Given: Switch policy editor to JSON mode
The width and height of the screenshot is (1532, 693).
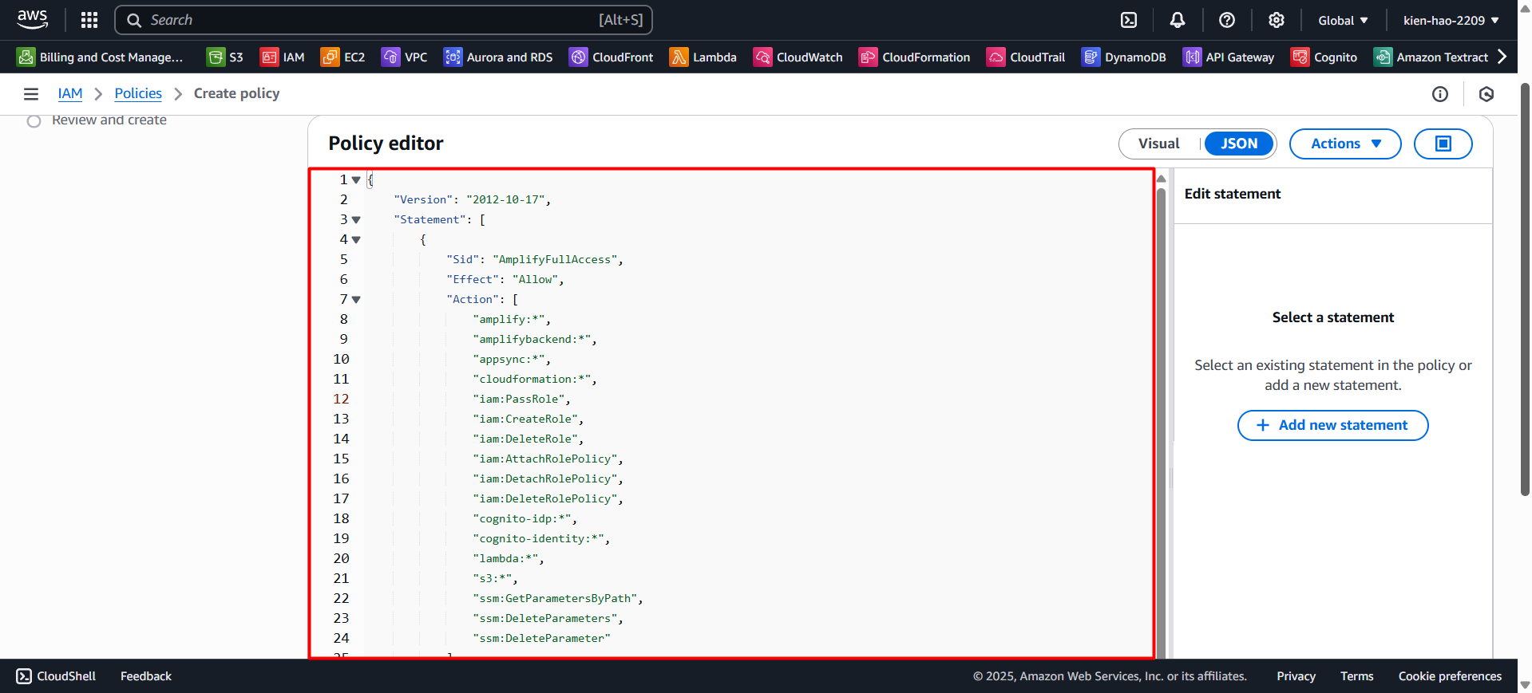Looking at the screenshot, I should point(1238,144).
